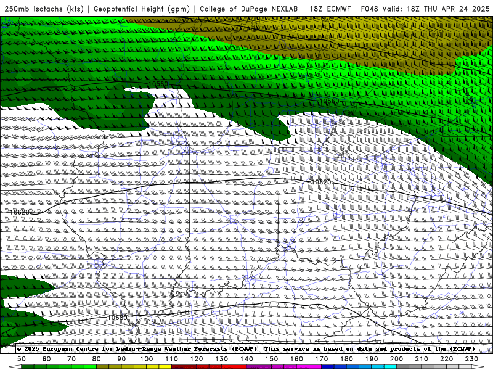Click the 130 knot colorbar label
Screen dimensions: 493x370
point(222,359)
